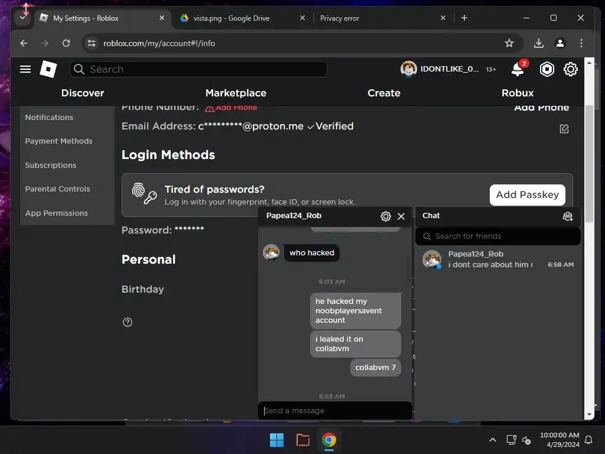
Task: Click the "i leaked it on collabvm" message
Action: click(x=355, y=344)
